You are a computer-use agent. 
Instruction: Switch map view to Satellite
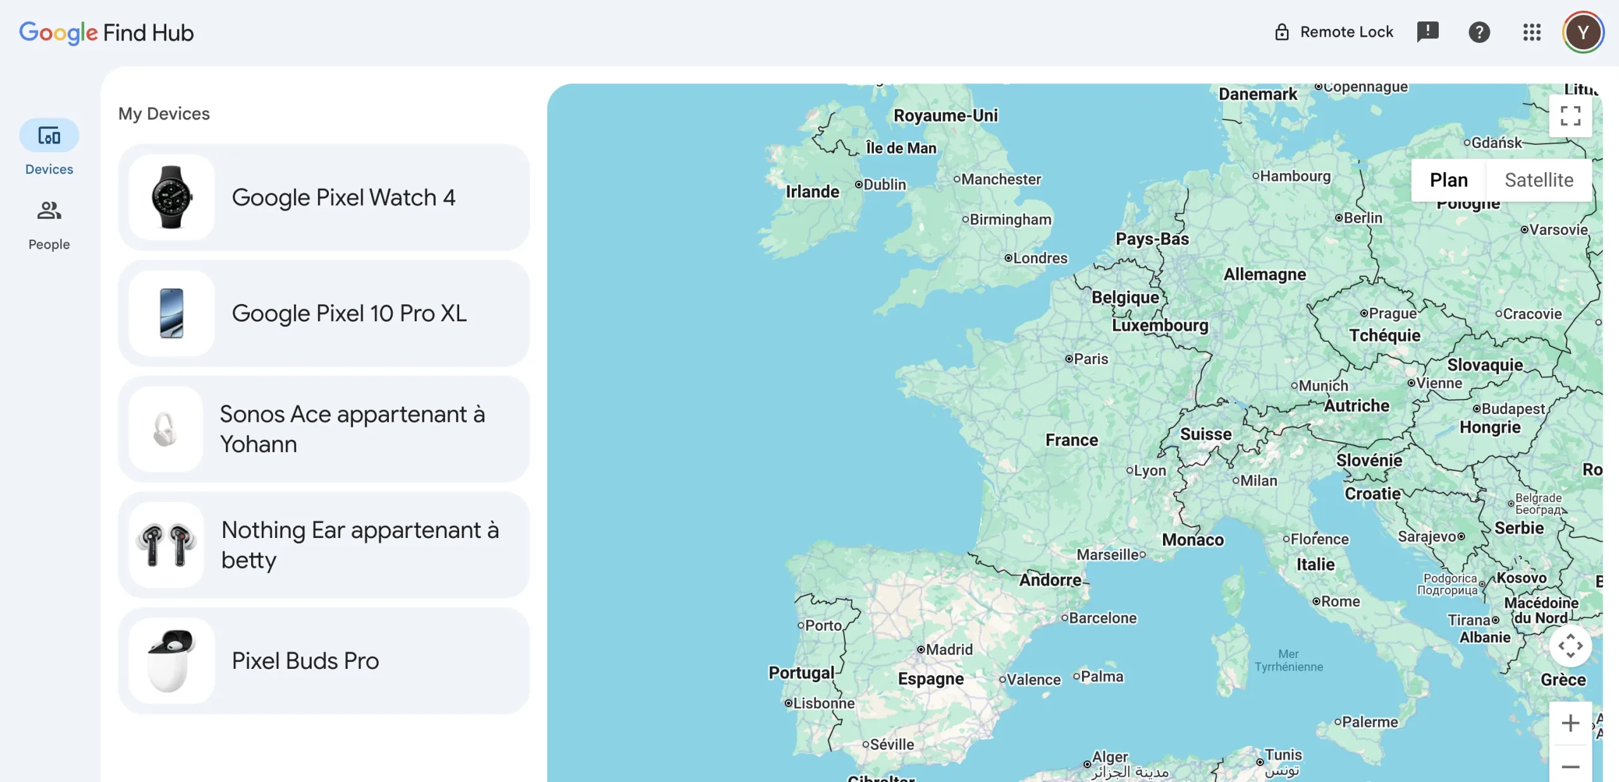click(1539, 180)
